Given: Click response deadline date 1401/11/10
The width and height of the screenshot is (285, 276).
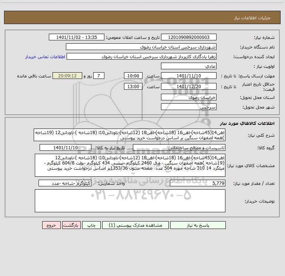Looking at the screenshot, I should click(x=189, y=76).
